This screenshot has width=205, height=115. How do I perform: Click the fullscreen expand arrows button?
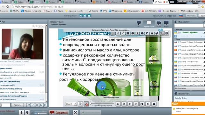(x=75, y=112)
